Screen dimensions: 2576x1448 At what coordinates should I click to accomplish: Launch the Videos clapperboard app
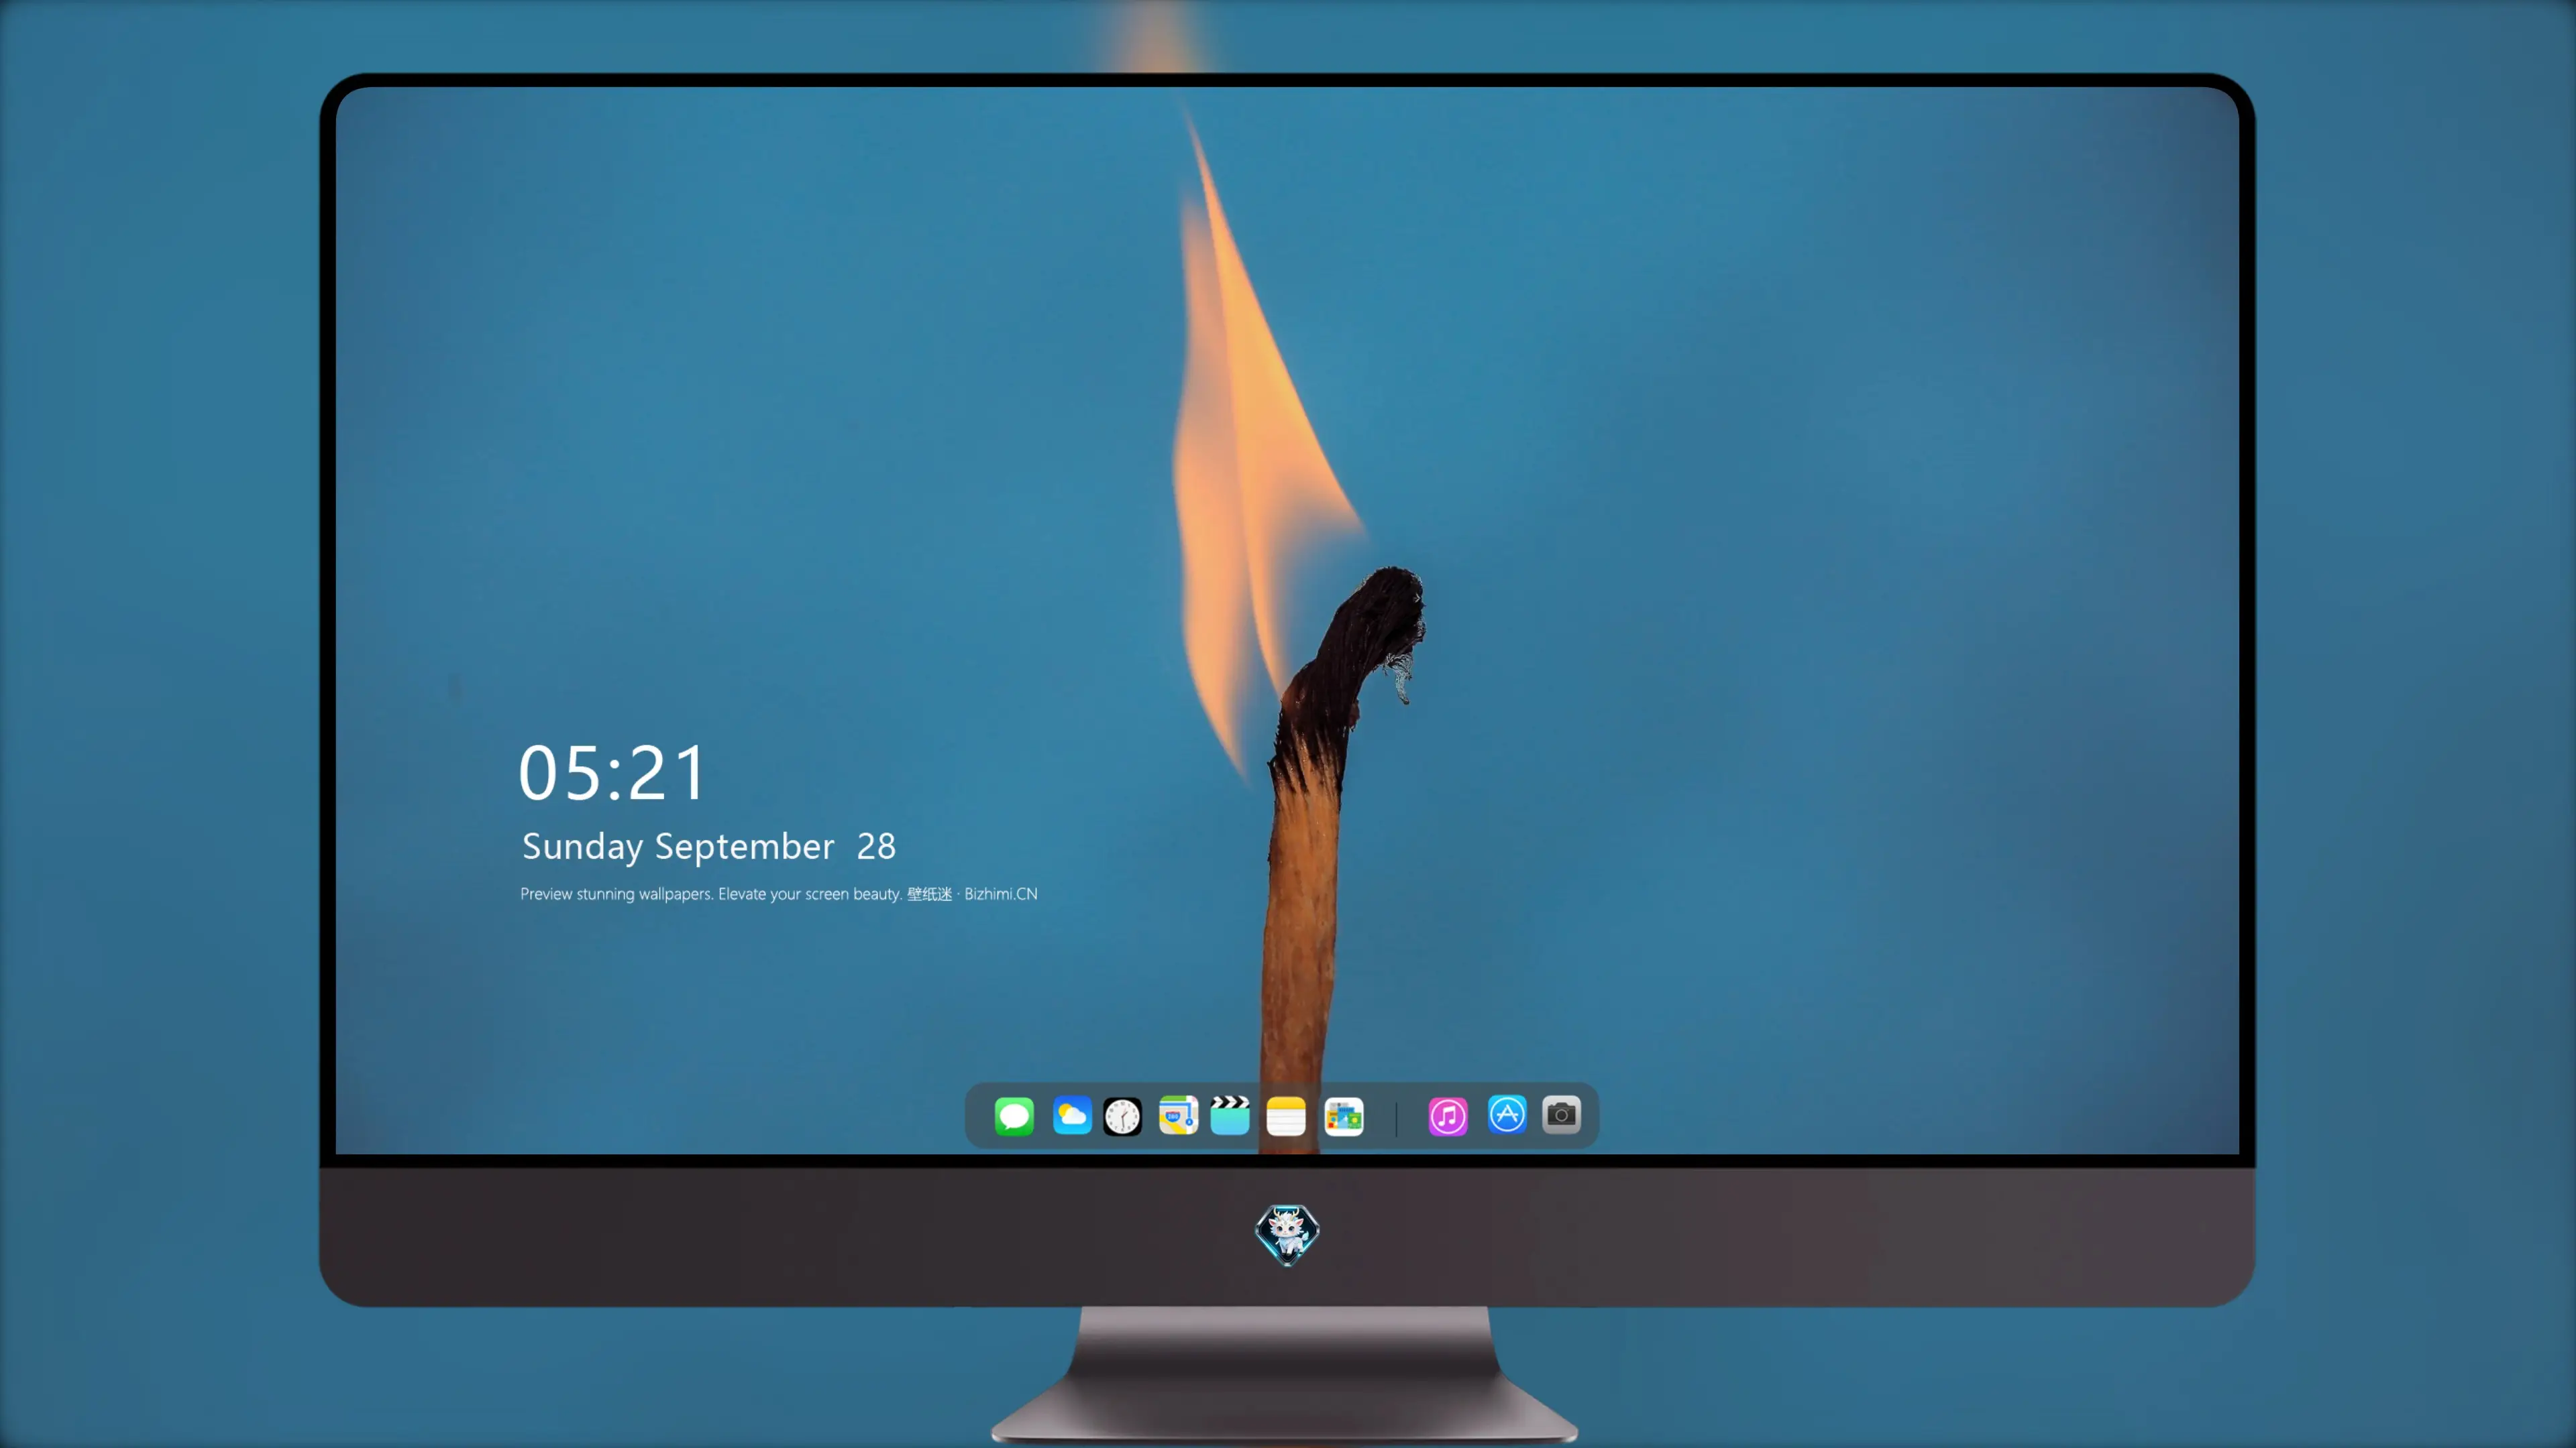click(x=1230, y=1115)
